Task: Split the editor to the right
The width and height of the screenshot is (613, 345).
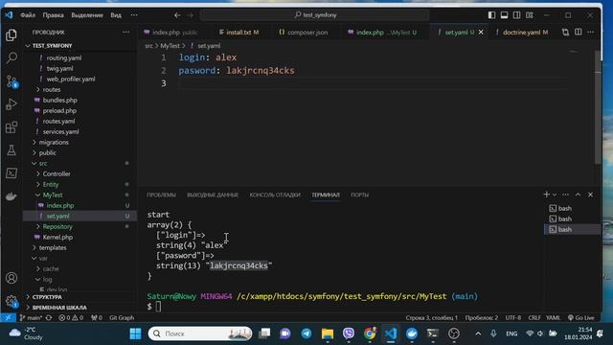Action: pos(579,32)
